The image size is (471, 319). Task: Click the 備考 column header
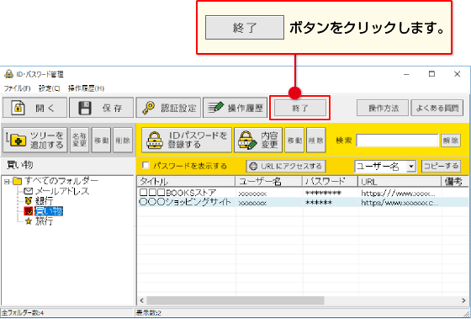point(455,182)
